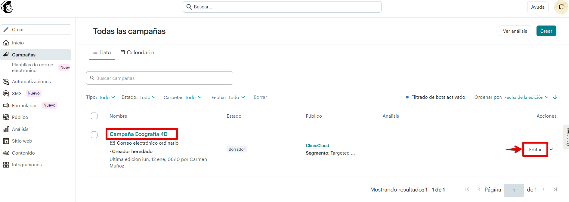Click the teal Crear button
The height and width of the screenshot is (202, 569).
(546, 31)
